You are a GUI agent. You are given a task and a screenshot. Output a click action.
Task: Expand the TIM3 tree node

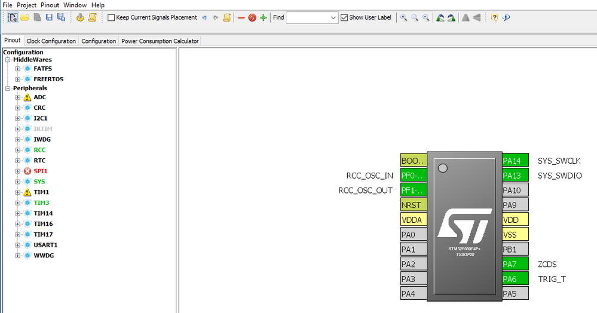17,203
